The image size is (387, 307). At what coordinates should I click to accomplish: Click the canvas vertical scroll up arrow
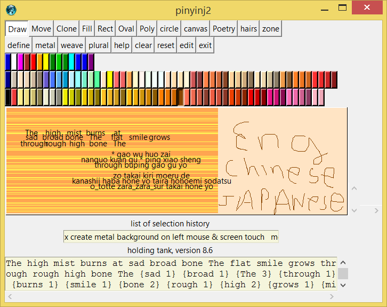354,188
